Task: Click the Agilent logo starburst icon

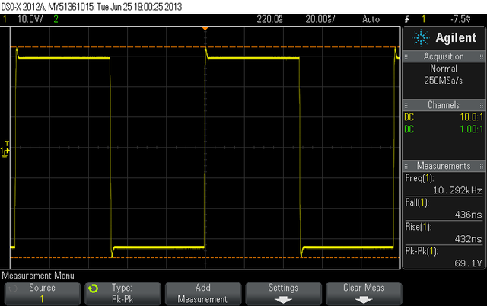Action: pos(421,38)
